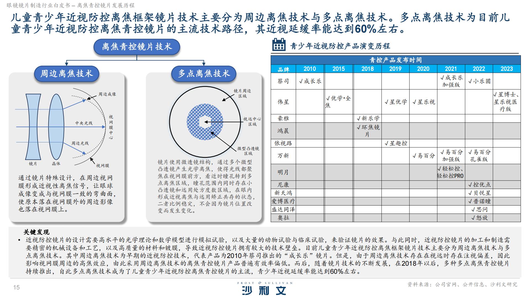The width and height of the screenshot is (530, 298).
Task: Select the 周边离焦技术 label badge
Action: tap(67, 73)
